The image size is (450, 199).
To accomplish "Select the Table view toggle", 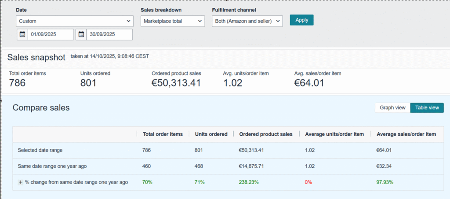I will [427, 108].
